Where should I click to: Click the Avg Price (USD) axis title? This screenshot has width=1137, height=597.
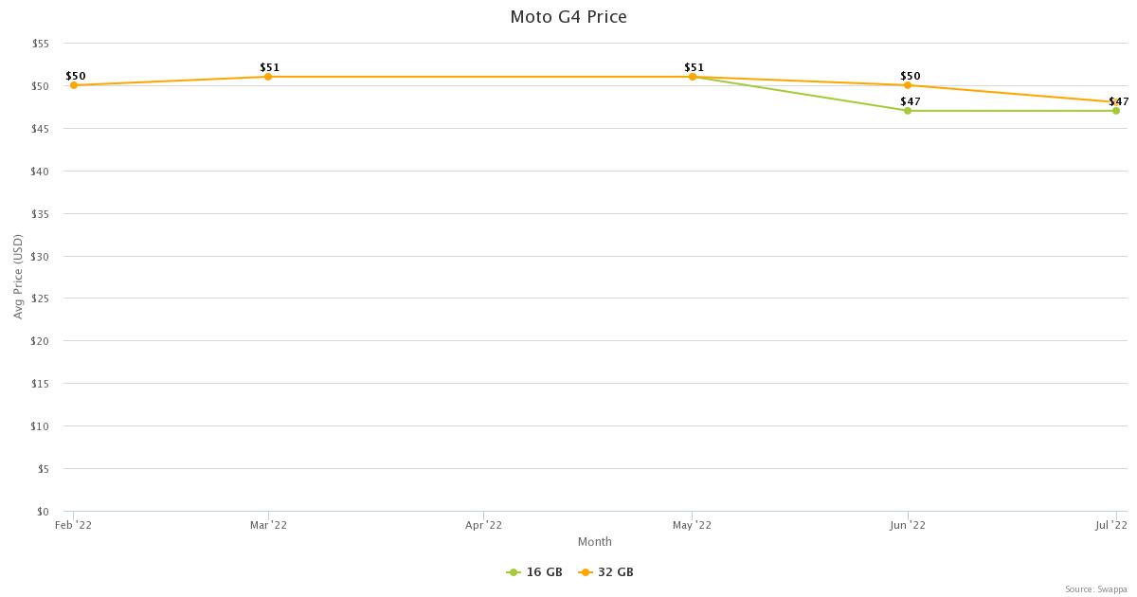pyautogui.click(x=18, y=277)
